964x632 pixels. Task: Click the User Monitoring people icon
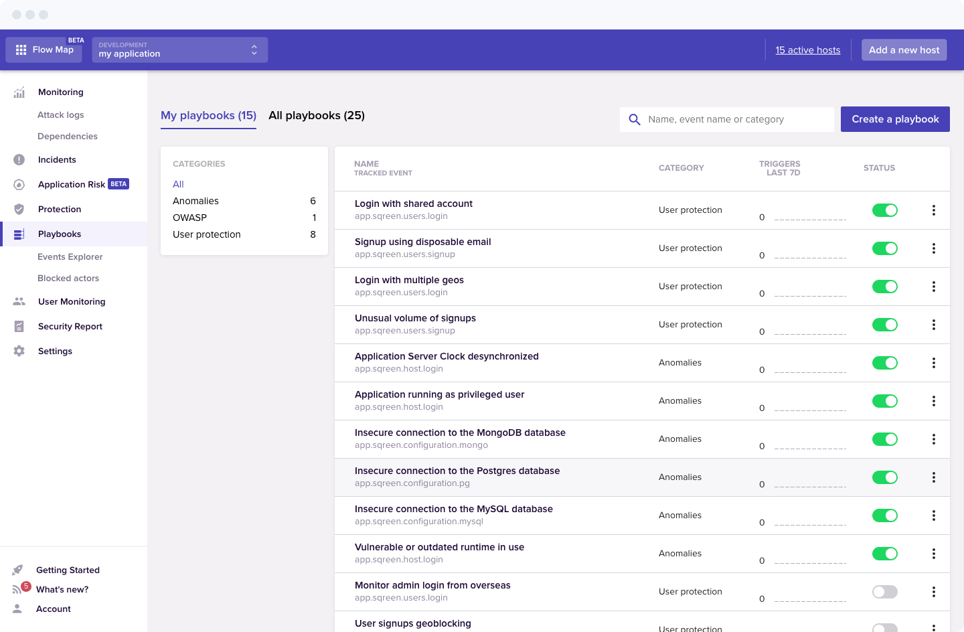click(x=19, y=302)
